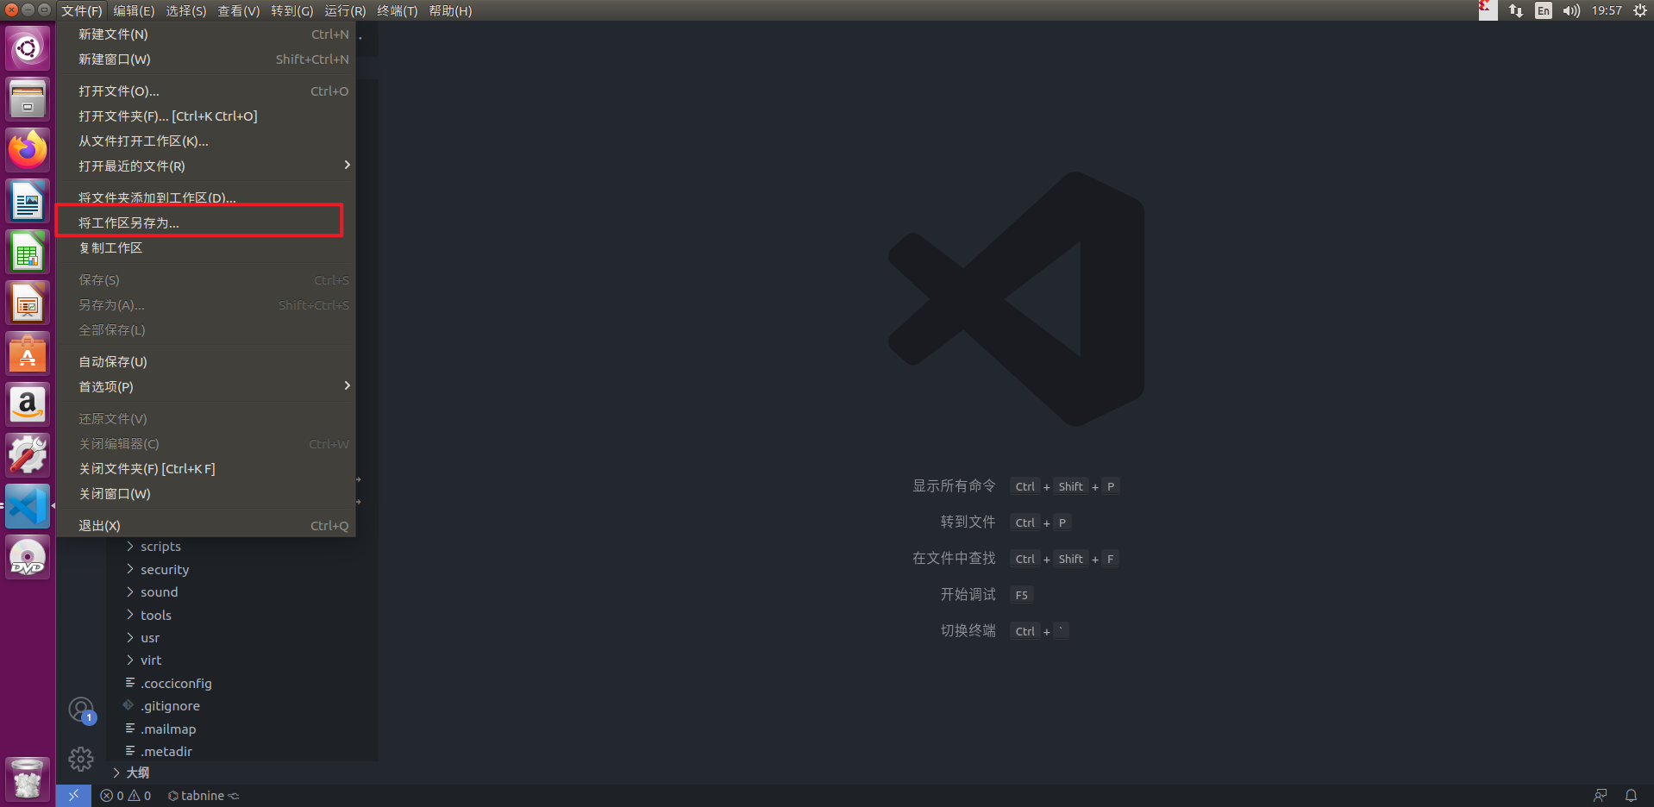The height and width of the screenshot is (807, 1654).
Task: Expand the virt folder
Action: coord(151,660)
